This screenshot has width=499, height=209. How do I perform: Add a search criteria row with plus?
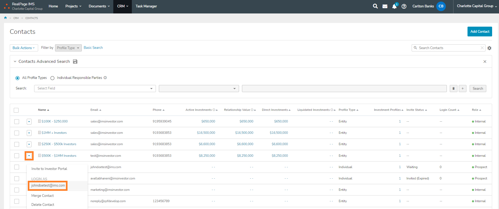click(462, 88)
